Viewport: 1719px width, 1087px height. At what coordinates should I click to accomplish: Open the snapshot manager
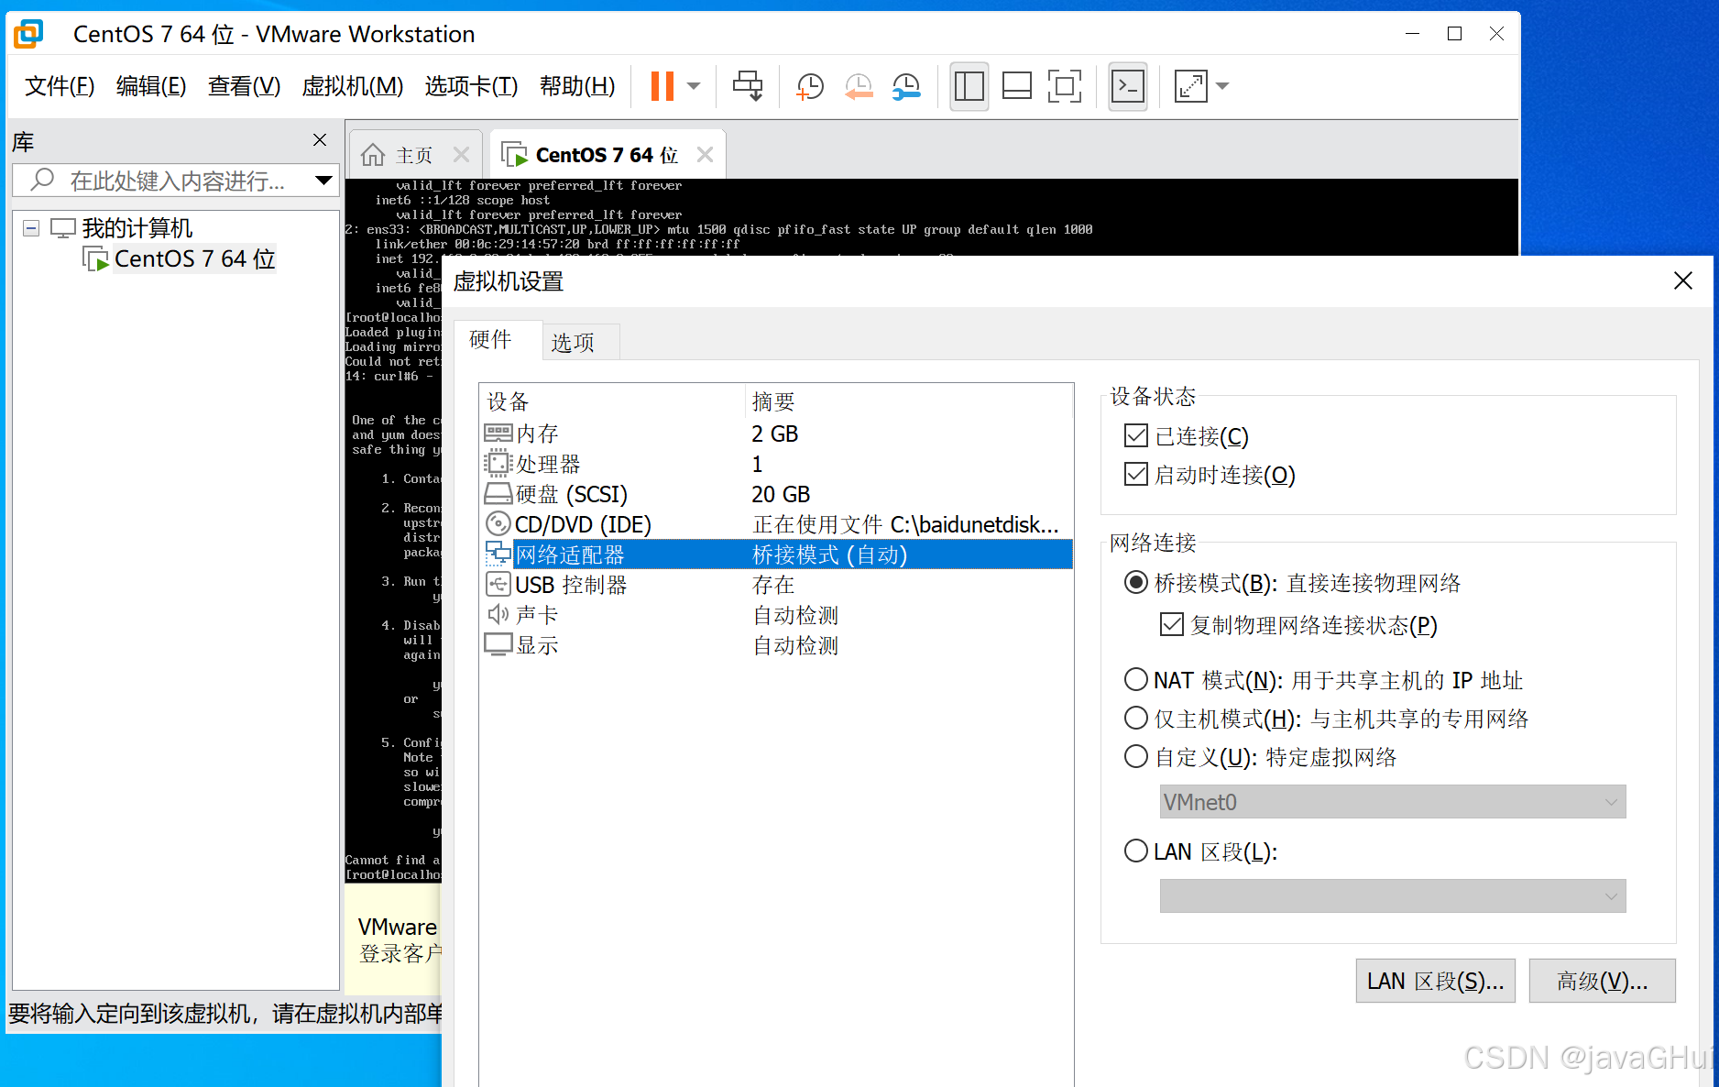(x=906, y=86)
